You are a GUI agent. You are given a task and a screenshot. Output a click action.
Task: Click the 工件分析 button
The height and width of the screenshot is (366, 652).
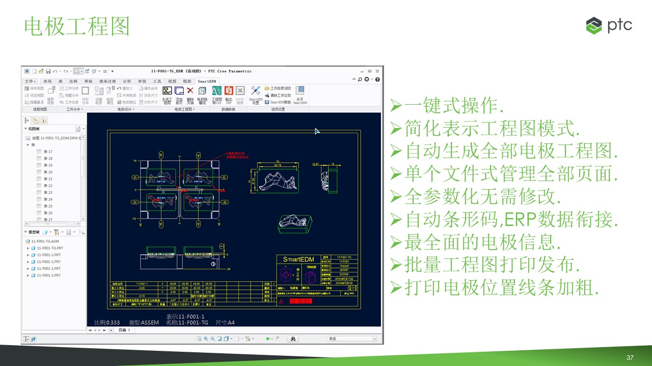68,88
